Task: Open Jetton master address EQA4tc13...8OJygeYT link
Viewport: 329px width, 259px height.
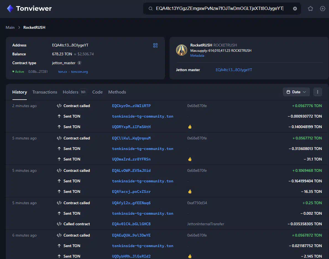Action: (234, 70)
